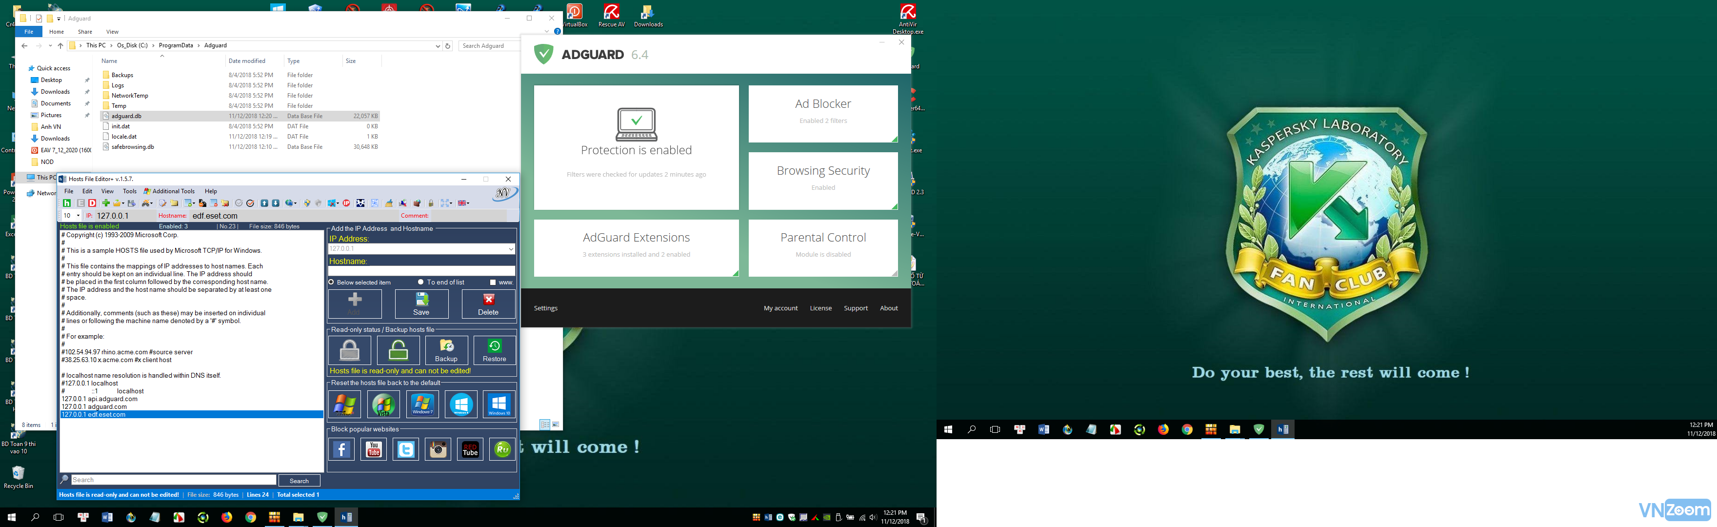Image resolution: width=1717 pixels, height=527 pixels.
Task: Block RedTube via its icon
Action: [x=471, y=449]
